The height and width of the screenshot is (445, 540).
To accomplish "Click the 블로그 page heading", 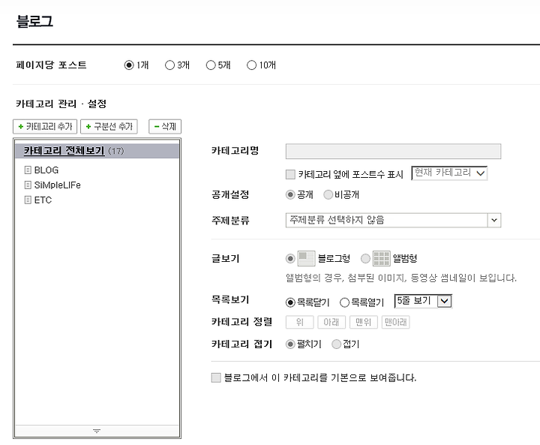I will (34, 21).
